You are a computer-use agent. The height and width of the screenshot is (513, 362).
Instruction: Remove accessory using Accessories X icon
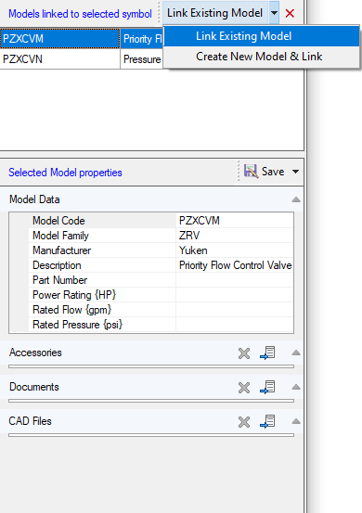244,353
